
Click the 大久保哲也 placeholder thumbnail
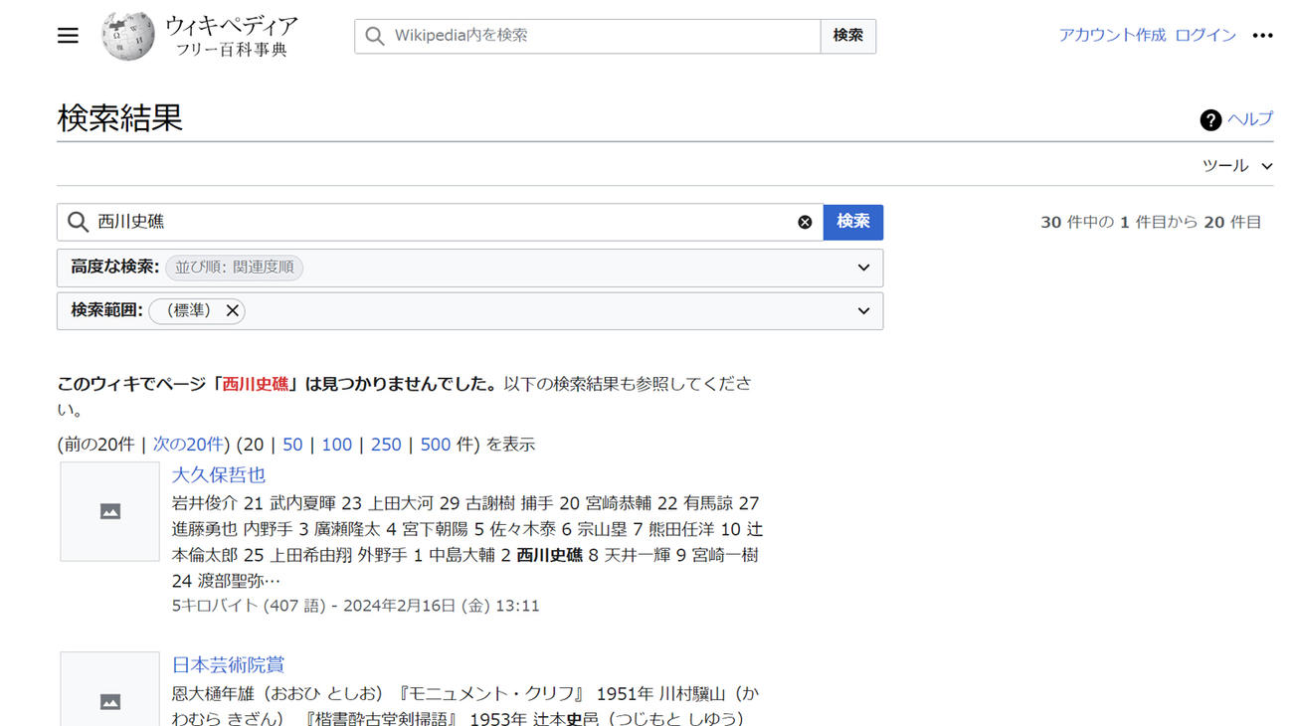[x=109, y=511]
